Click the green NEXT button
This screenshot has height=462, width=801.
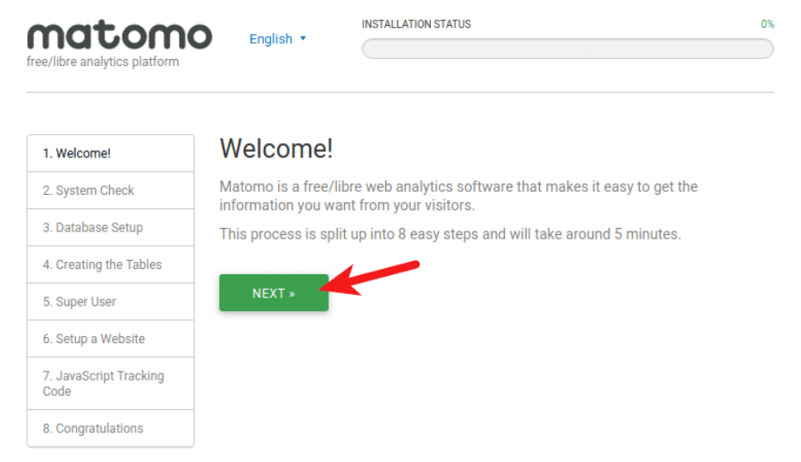point(274,292)
